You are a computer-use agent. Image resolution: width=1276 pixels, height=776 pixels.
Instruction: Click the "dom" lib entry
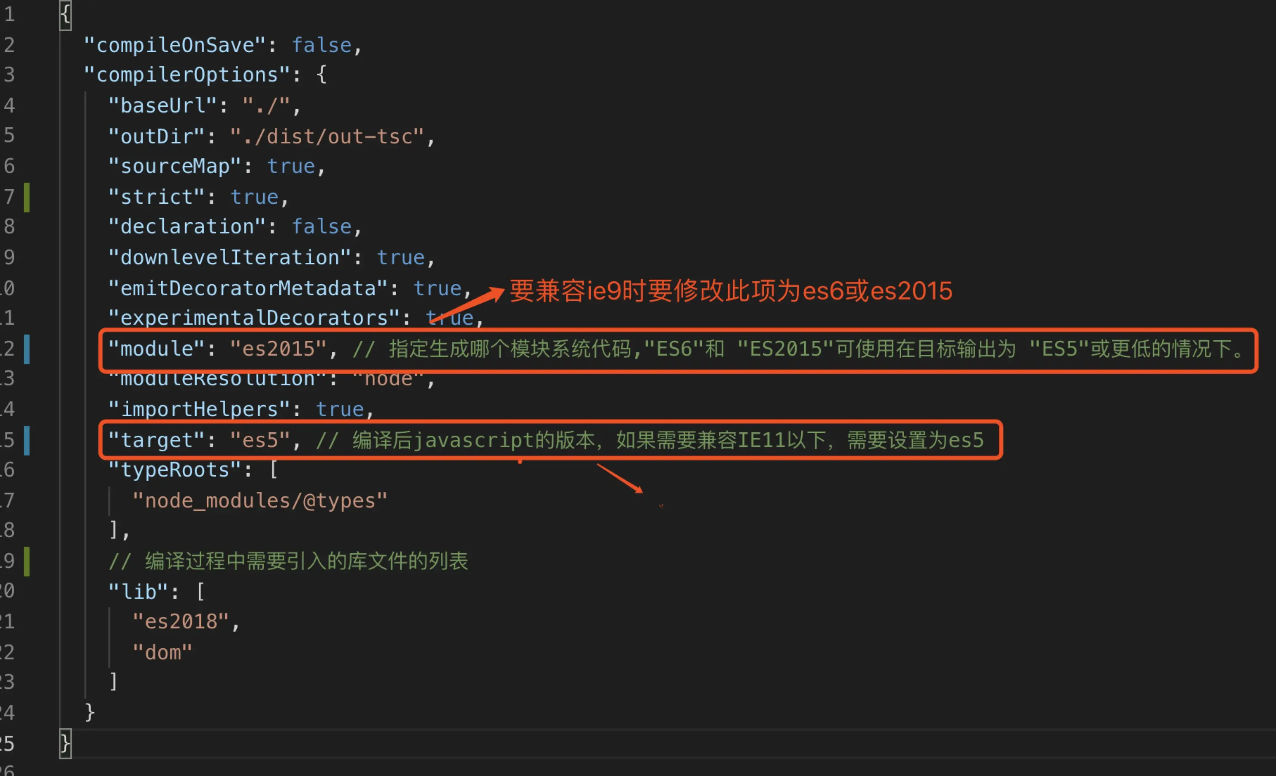point(162,652)
